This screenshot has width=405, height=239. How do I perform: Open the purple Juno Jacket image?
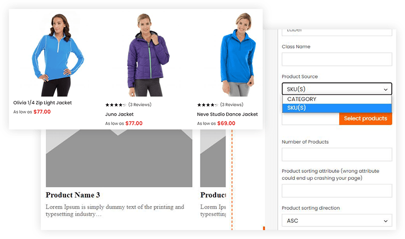click(x=148, y=55)
